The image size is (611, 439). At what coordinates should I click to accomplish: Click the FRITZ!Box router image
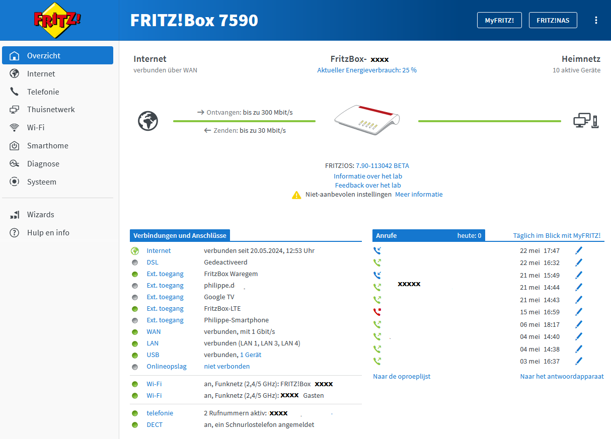[367, 120]
